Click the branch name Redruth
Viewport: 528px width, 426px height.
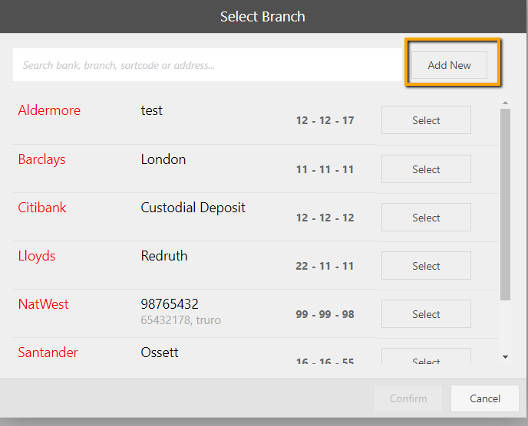(x=164, y=256)
